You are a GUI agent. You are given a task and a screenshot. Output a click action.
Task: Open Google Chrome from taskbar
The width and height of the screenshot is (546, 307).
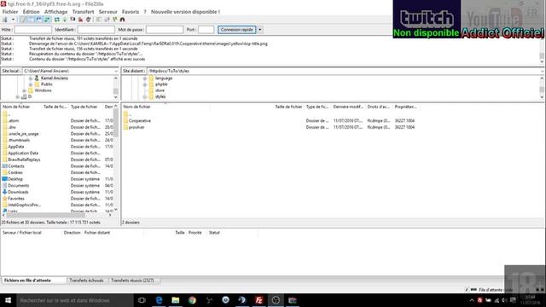pos(192,300)
